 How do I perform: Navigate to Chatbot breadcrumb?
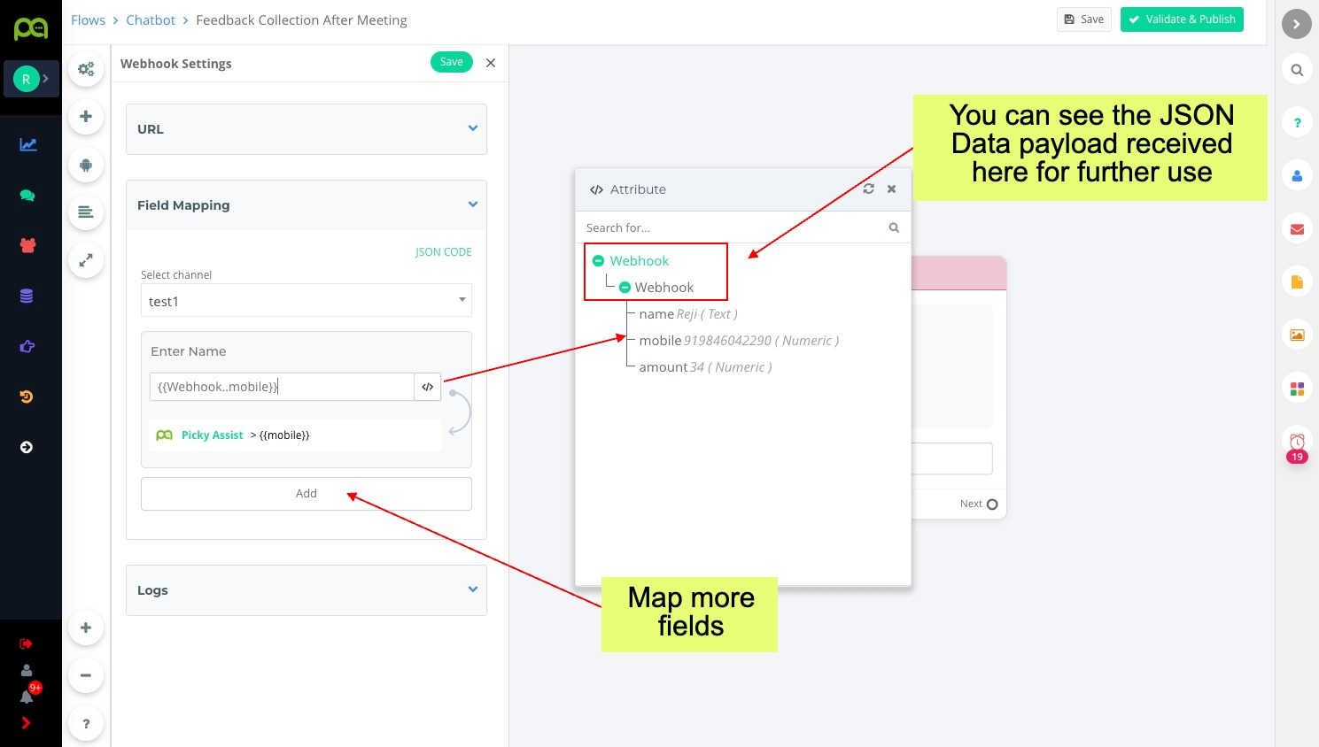click(x=151, y=20)
